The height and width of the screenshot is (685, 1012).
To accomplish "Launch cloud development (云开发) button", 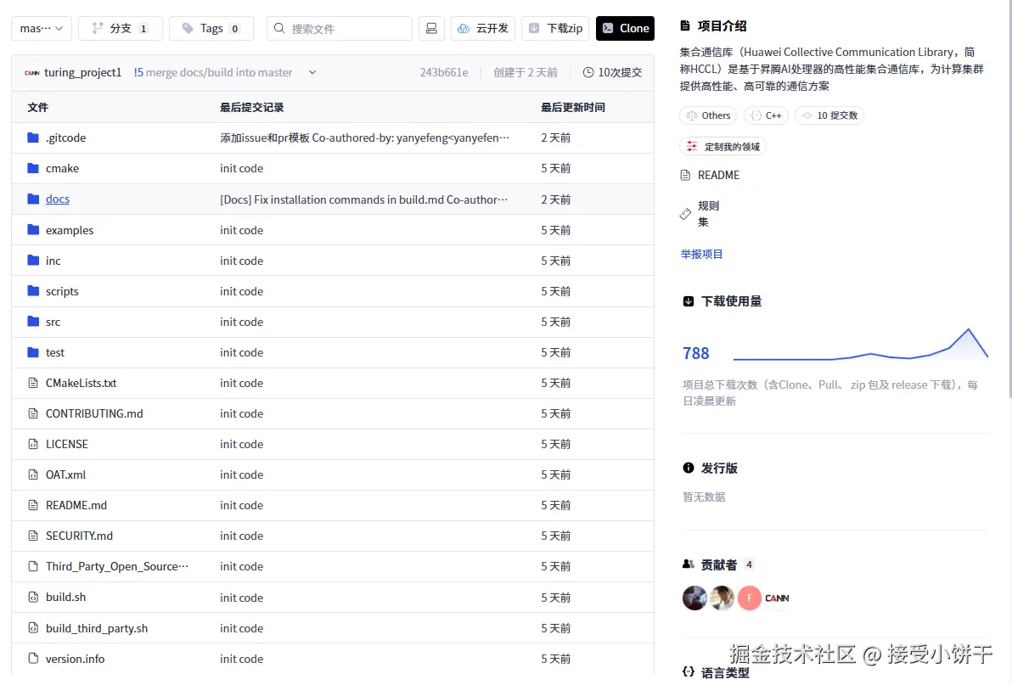I will point(483,28).
